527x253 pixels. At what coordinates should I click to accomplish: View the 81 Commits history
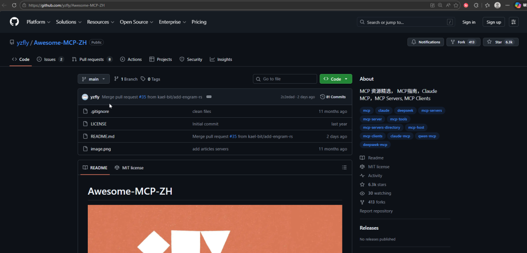333,97
